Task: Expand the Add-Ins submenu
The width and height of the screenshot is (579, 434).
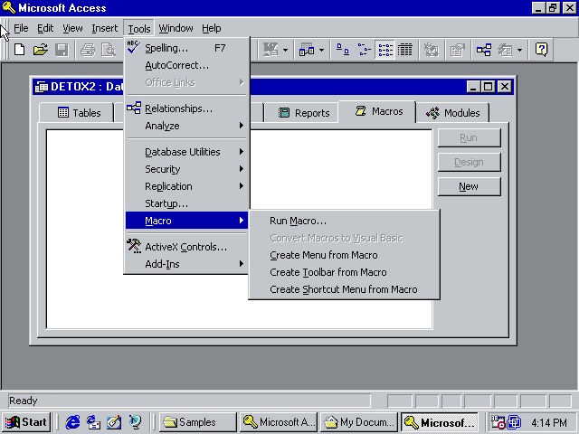Action: pyautogui.click(x=186, y=264)
